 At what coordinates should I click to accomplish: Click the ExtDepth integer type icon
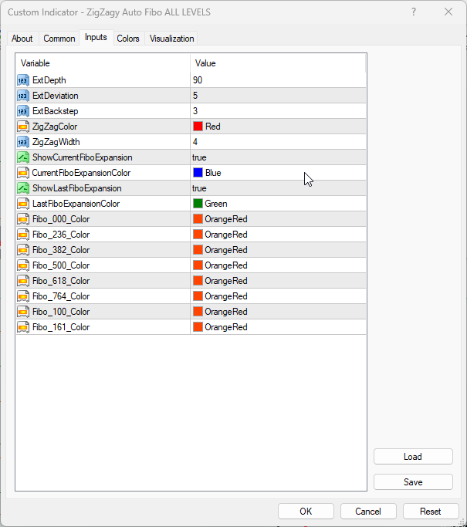click(x=22, y=80)
